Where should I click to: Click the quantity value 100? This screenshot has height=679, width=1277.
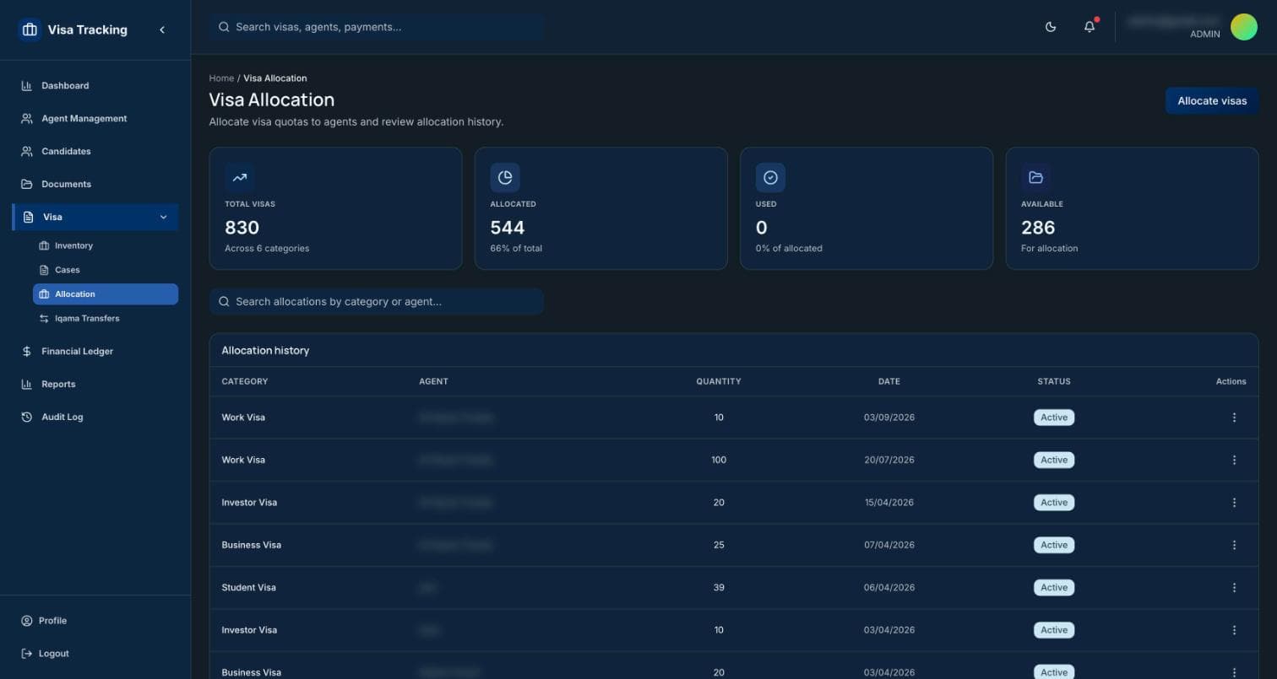[719, 461]
